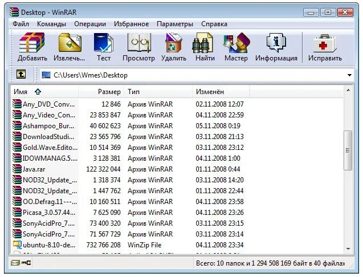Click the date 04.11.2008 23:26

(220, 213)
